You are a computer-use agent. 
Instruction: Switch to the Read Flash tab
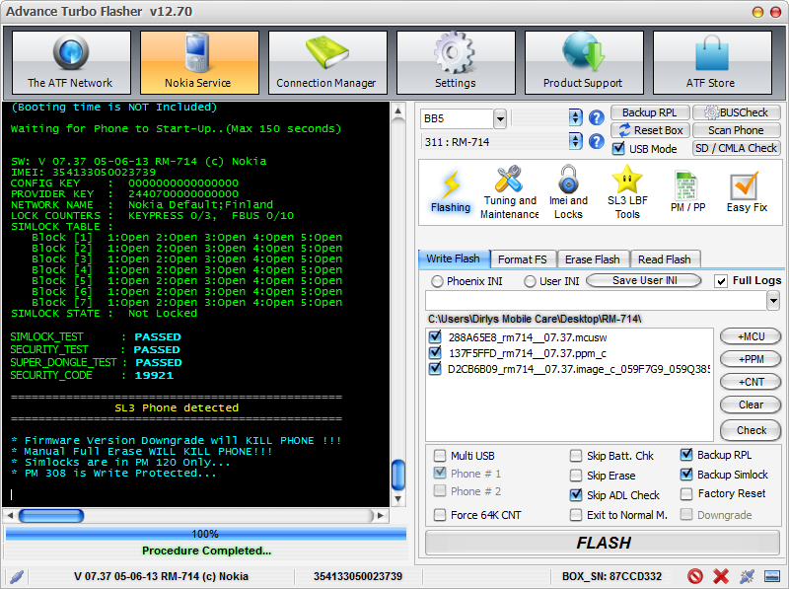pos(665,259)
